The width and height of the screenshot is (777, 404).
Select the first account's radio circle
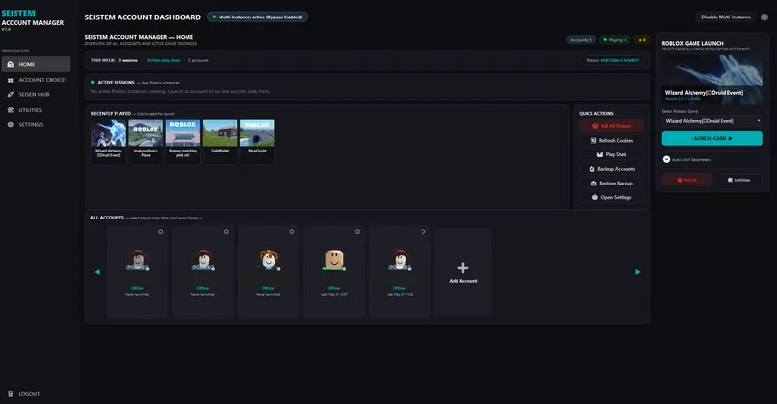pos(161,231)
